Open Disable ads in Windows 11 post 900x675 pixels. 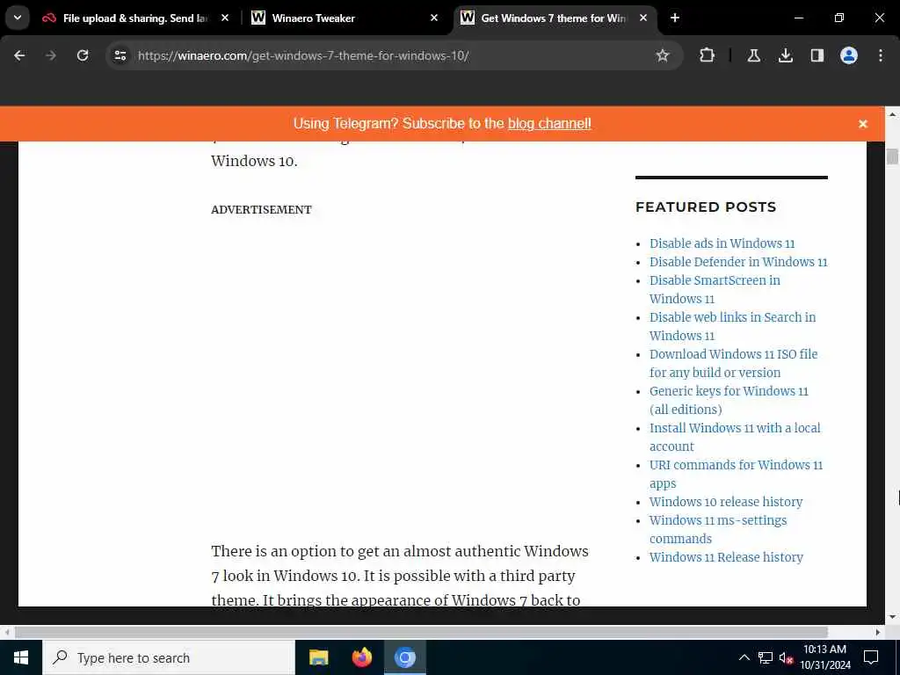pos(722,243)
